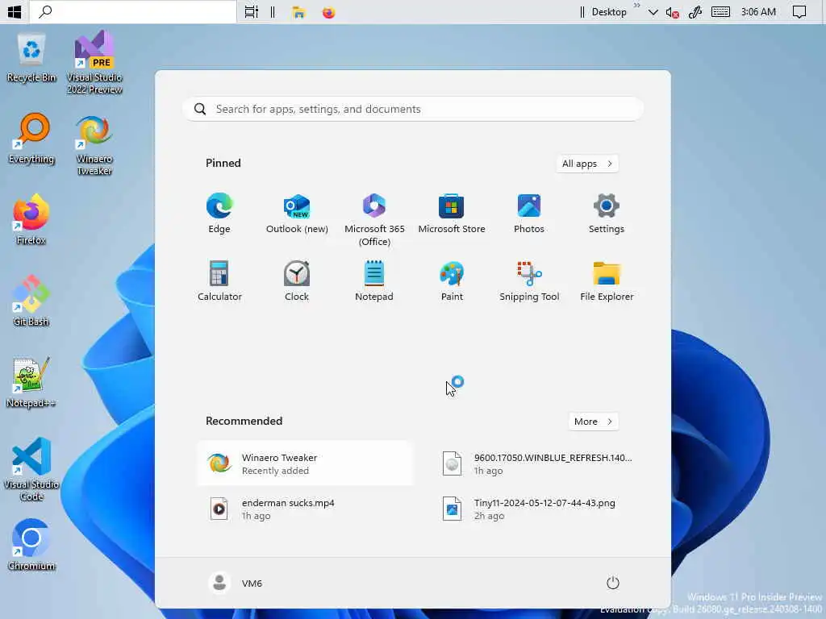Launch Notepad from pinned apps
This screenshot has height=619, width=826.
tap(374, 280)
